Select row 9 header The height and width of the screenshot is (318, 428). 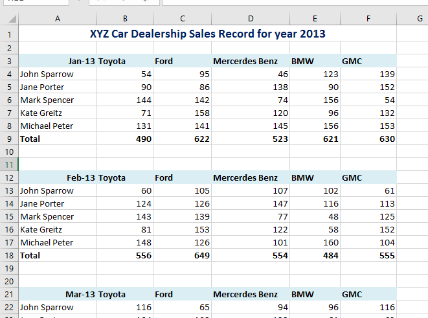(9, 139)
